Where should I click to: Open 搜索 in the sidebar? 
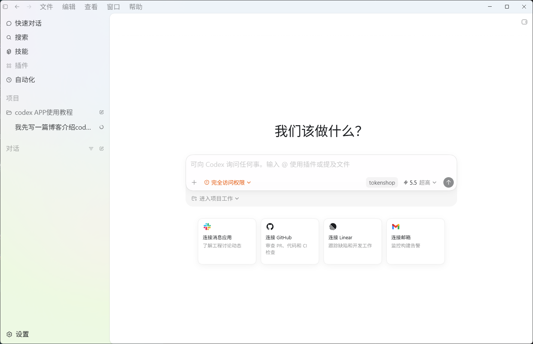tap(55, 37)
